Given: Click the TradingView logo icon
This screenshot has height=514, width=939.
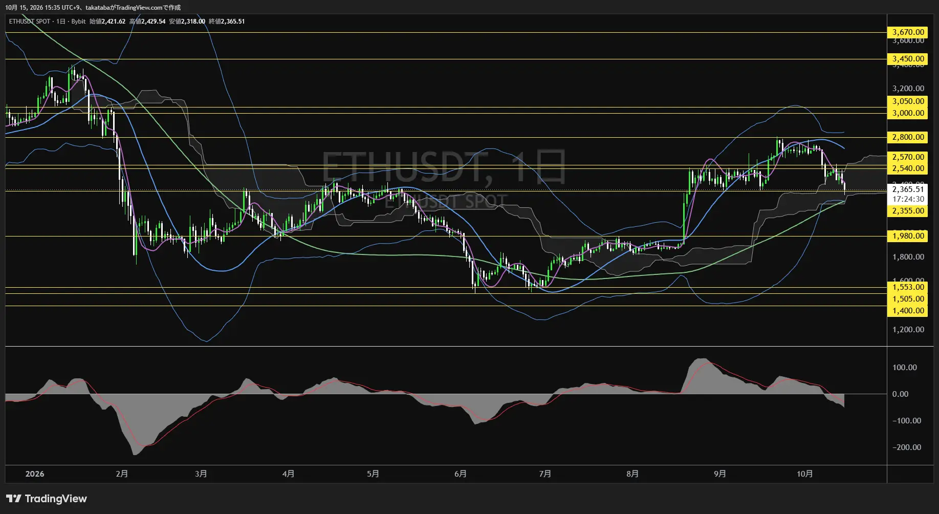Looking at the screenshot, I should tap(14, 499).
